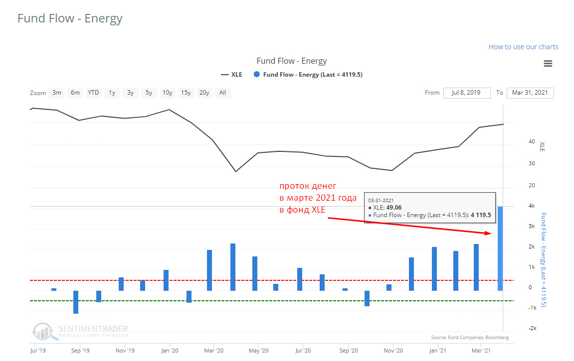Screen dimensions: 574x361
Task: Choose the 3y zoom range
Action: click(130, 93)
